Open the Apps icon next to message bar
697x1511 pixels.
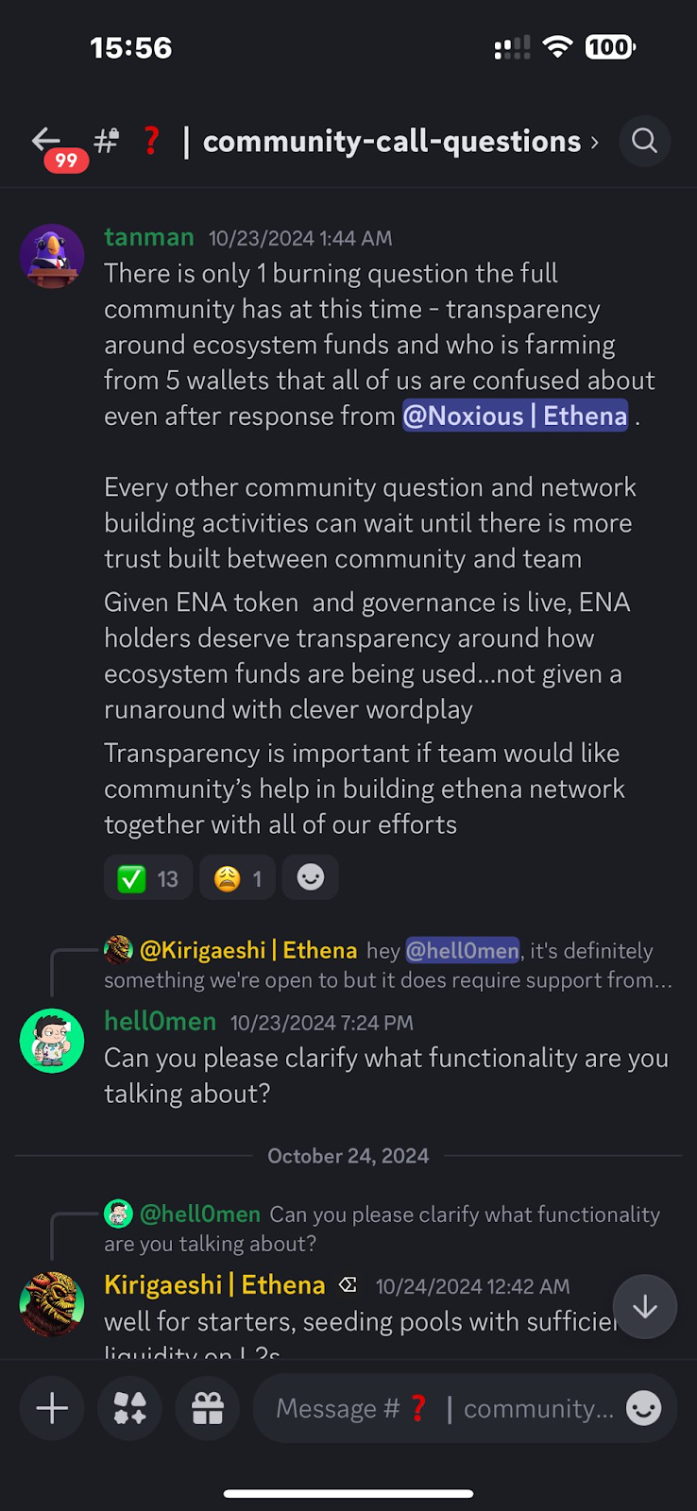pos(129,1407)
